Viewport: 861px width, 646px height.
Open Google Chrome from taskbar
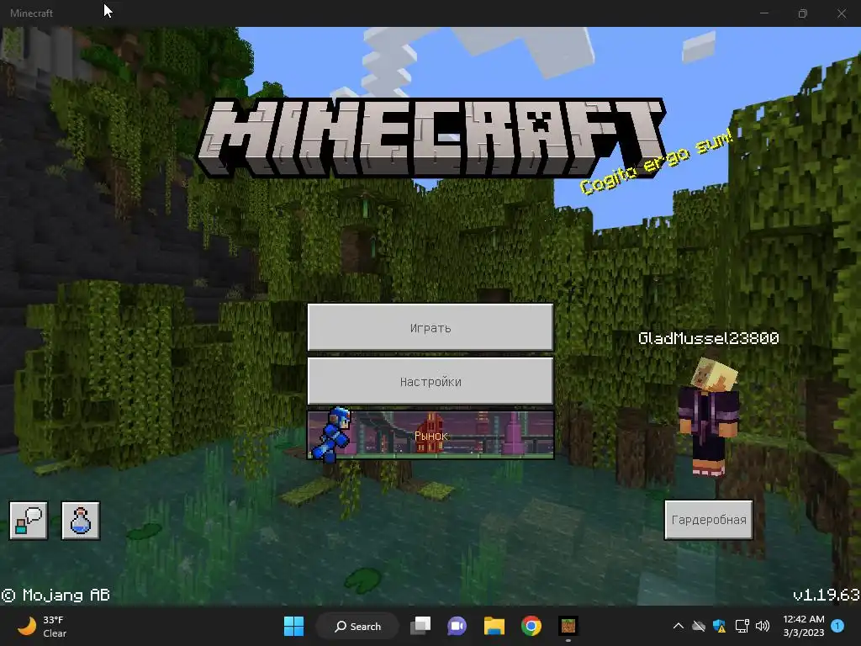tap(531, 626)
